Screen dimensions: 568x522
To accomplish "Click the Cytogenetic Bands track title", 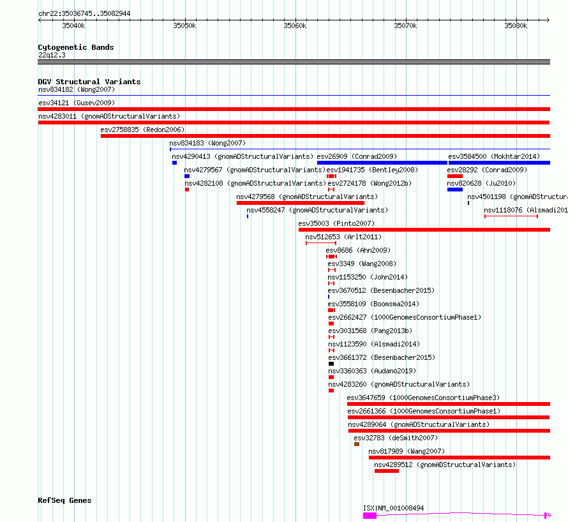I will [76, 47].
